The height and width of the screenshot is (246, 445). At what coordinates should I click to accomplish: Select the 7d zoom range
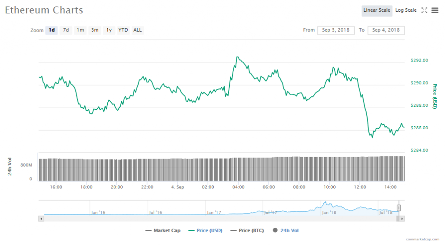tap(66, 30)
